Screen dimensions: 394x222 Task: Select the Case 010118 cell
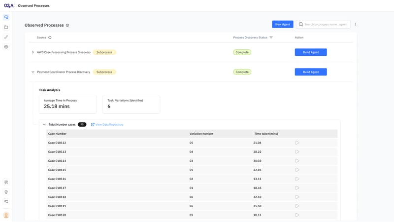coord(57,197)
